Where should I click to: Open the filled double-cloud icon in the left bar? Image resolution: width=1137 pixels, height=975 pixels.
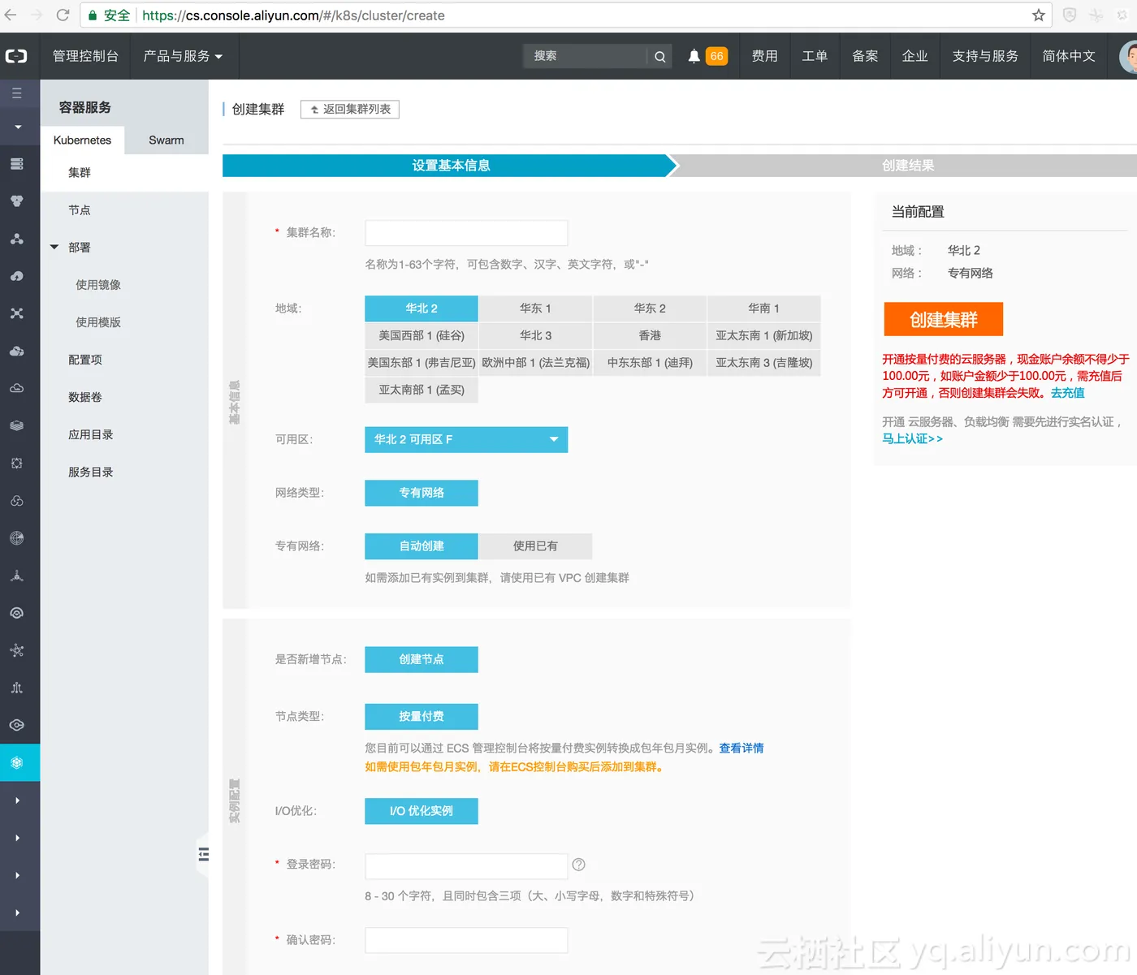(16, 351)
